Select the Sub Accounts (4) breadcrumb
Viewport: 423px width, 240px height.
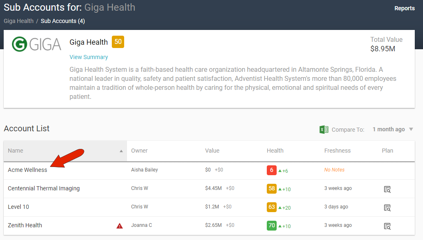(x=62, y=21)
